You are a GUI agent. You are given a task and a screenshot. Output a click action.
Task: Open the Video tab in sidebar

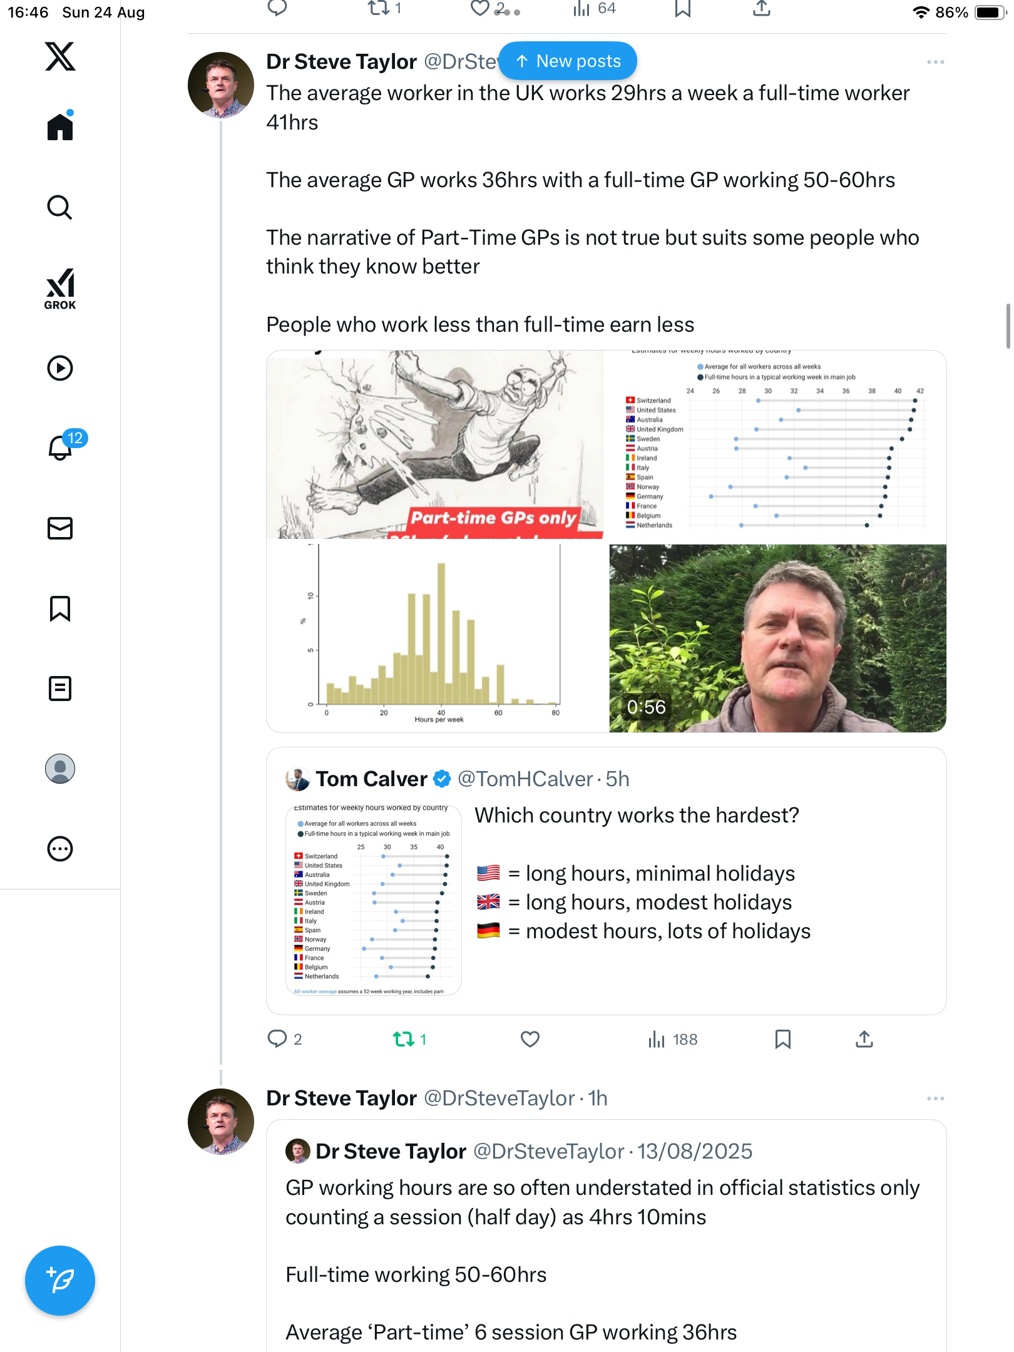click(x=60, y=368)
